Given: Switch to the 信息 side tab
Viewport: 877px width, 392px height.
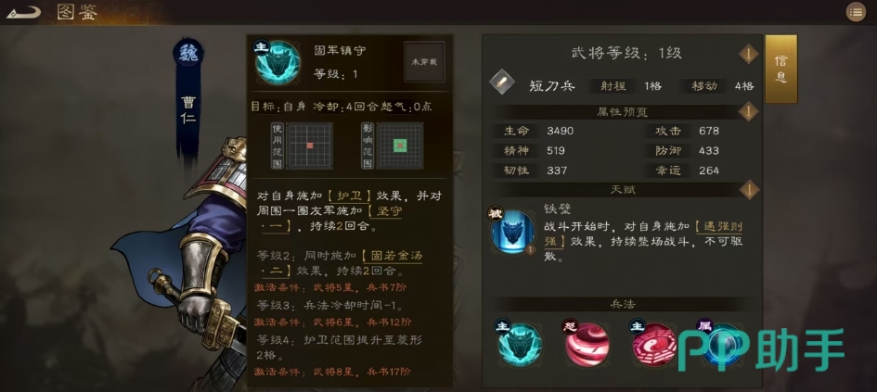Looking at the screenshot, I should (780, 69).
